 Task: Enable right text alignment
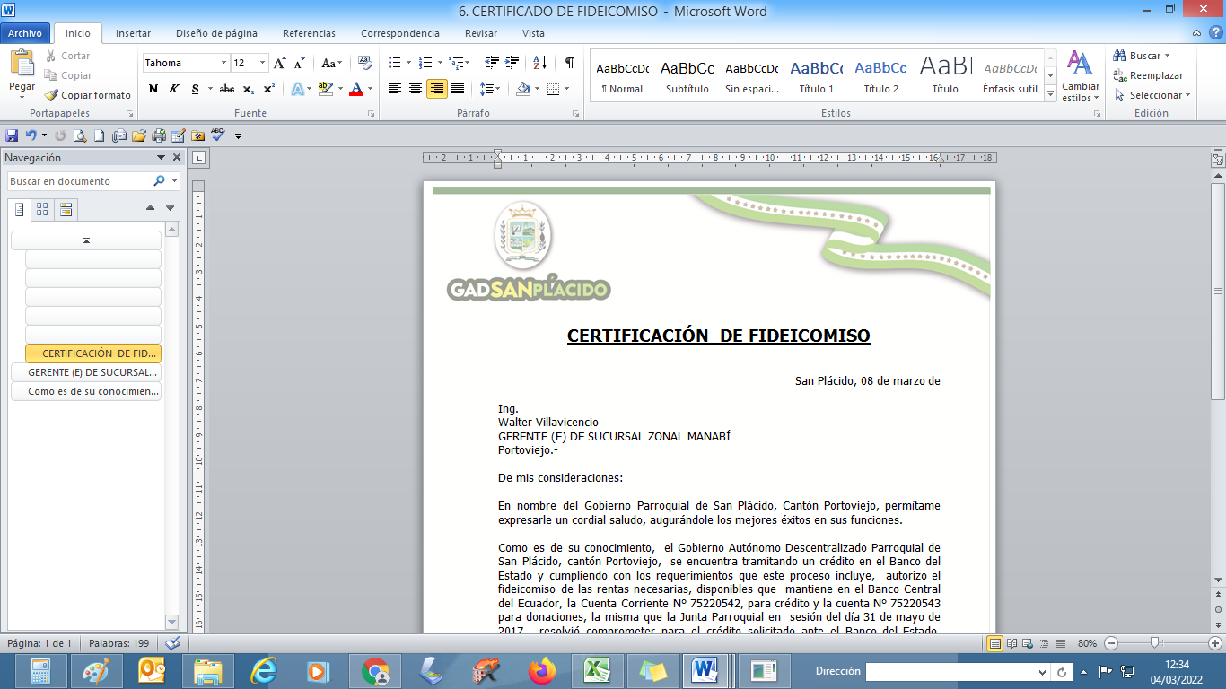point(437,89)
